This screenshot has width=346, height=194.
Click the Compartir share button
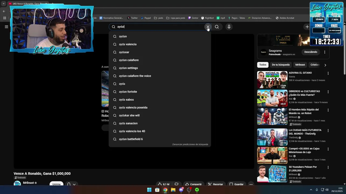(x=193, y=184)
